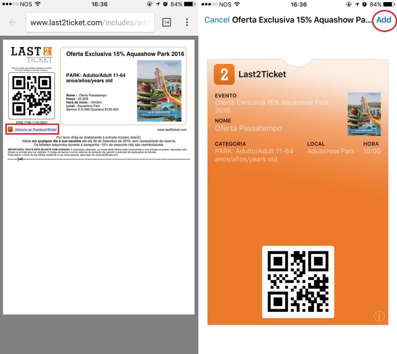Tap the battery indicator in the right status bar
This screenshot has width=397, height=354.
[389, 4]
